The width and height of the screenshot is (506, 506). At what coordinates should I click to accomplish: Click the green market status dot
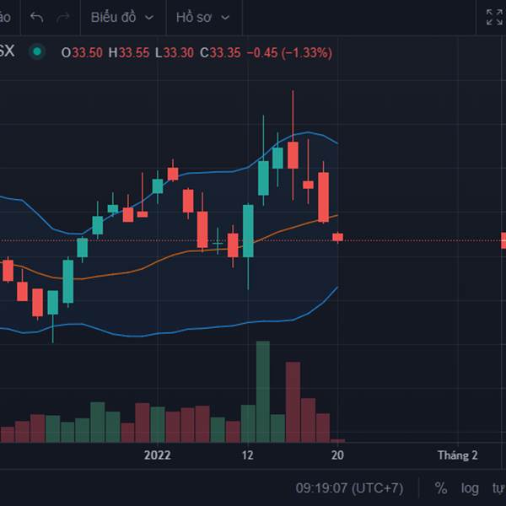[37, 51]
